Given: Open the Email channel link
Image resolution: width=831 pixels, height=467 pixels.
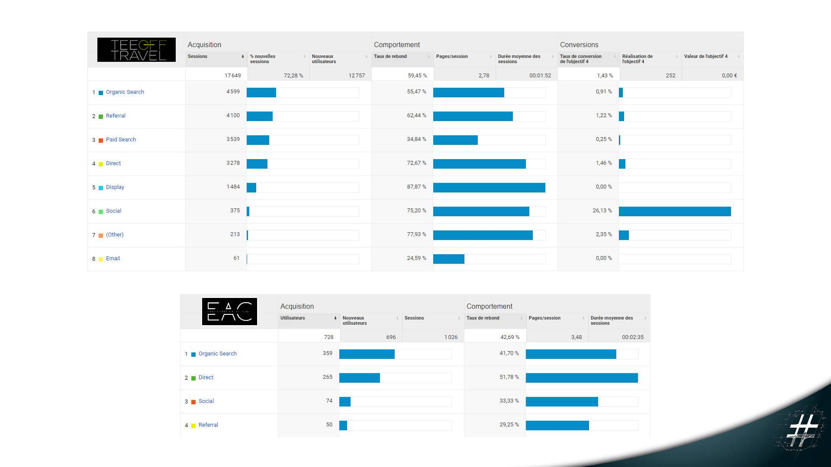Looking at the screenshot, I should coord(113,259).
